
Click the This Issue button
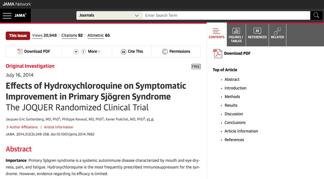click(18, 35)
